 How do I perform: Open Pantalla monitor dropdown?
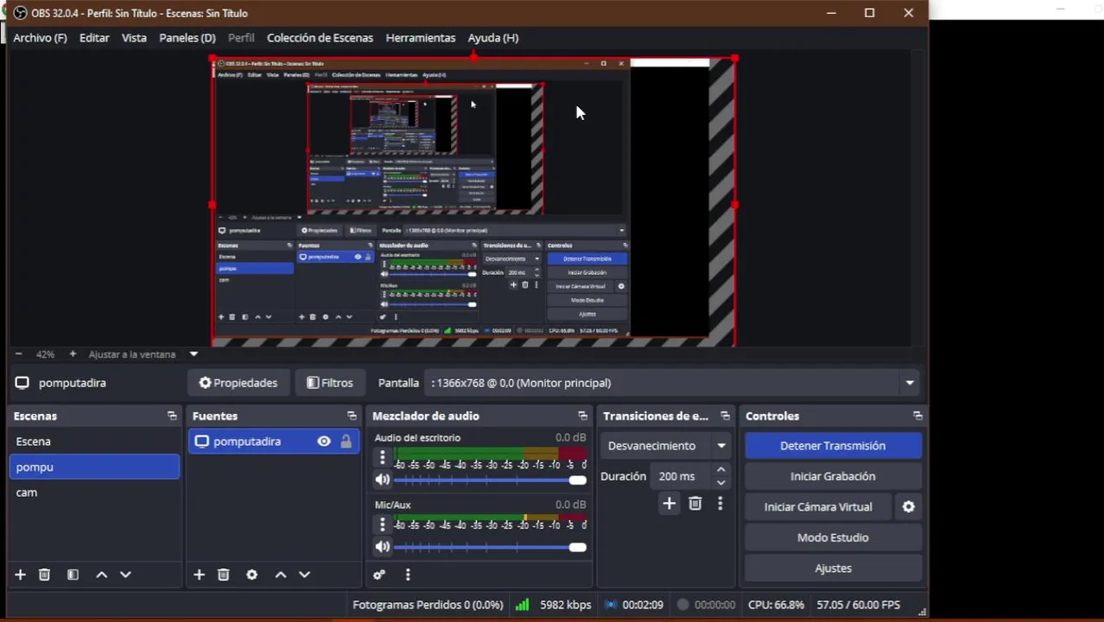(672, 383)
